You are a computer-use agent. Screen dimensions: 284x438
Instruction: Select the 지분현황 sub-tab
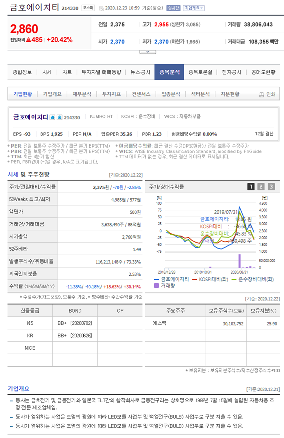point(230,94)
